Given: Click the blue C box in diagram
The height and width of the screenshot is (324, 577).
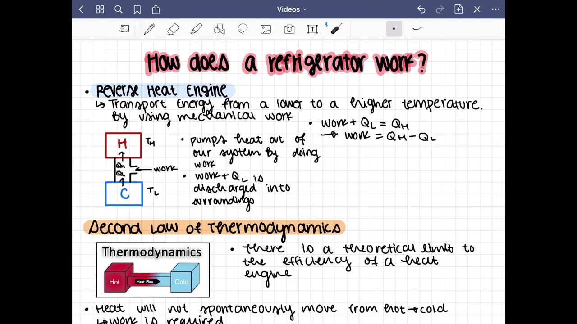Looking at the screenshot, I should (x=124, y=193).
